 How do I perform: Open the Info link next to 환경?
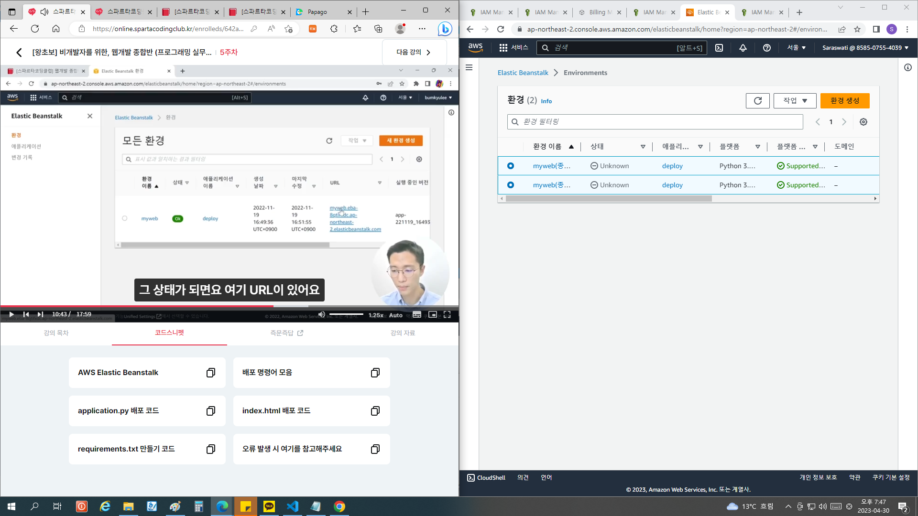[x=546, y=101]
